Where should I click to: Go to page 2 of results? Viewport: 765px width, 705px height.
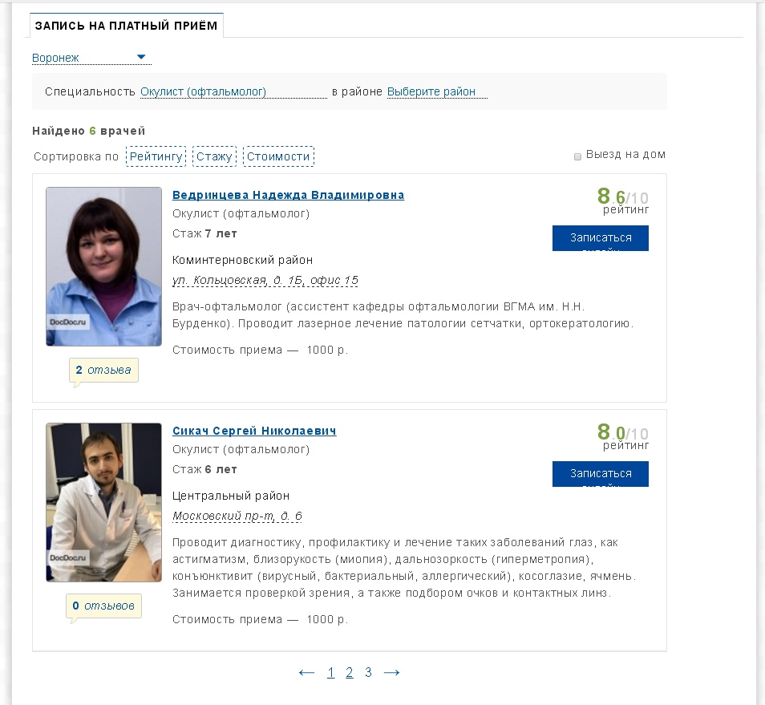(x=350, y=673)
